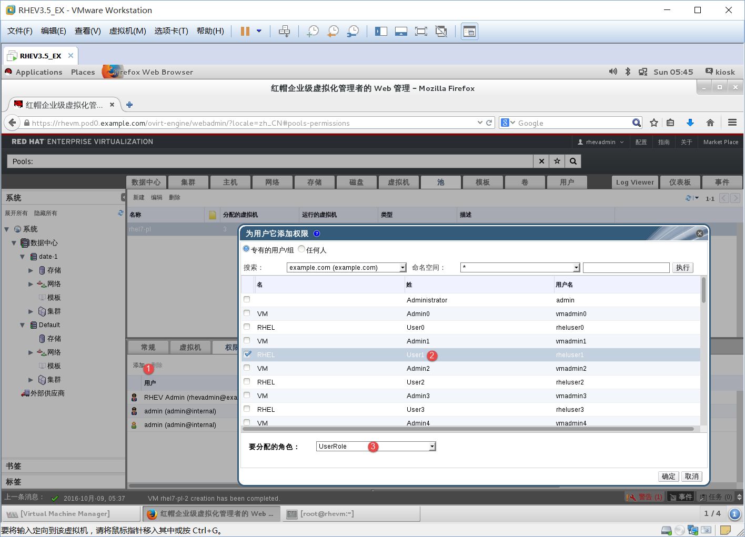Go back with Firefox back arrow
745x537 pixels.
pos(12,123)
